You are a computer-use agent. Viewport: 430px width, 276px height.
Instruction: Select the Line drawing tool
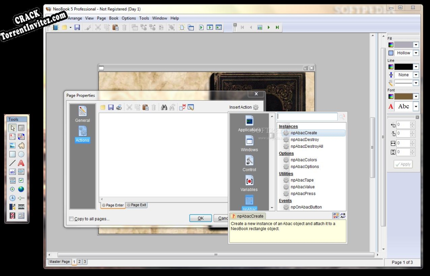click(13, 162)
